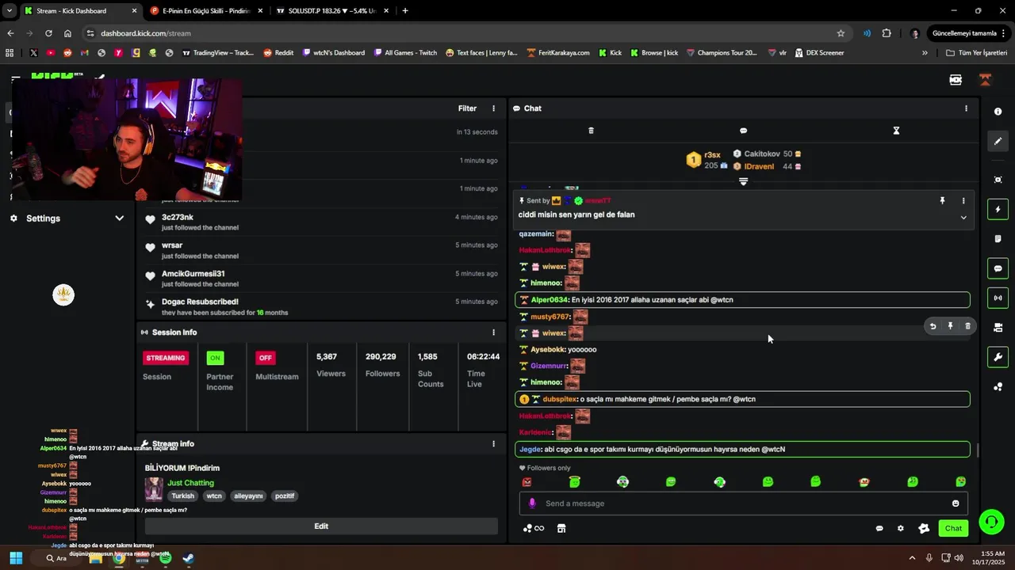Click the hourglass slow-mode icon
This screenshot has width=1015, height=570.
coord(896,131)
